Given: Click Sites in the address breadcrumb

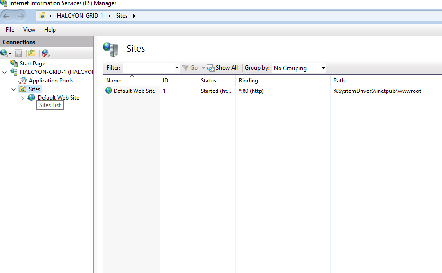Looking at the screenshot, I should (122, 16).
